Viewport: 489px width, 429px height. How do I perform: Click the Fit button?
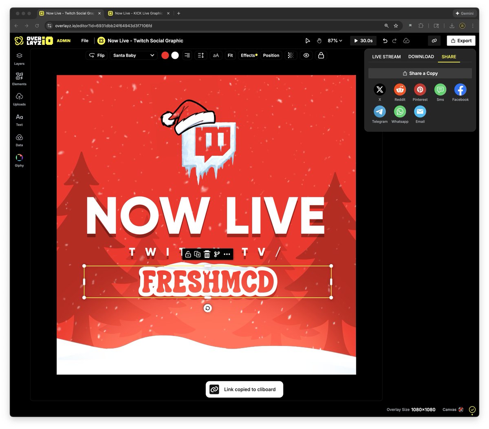coord(230,55)
